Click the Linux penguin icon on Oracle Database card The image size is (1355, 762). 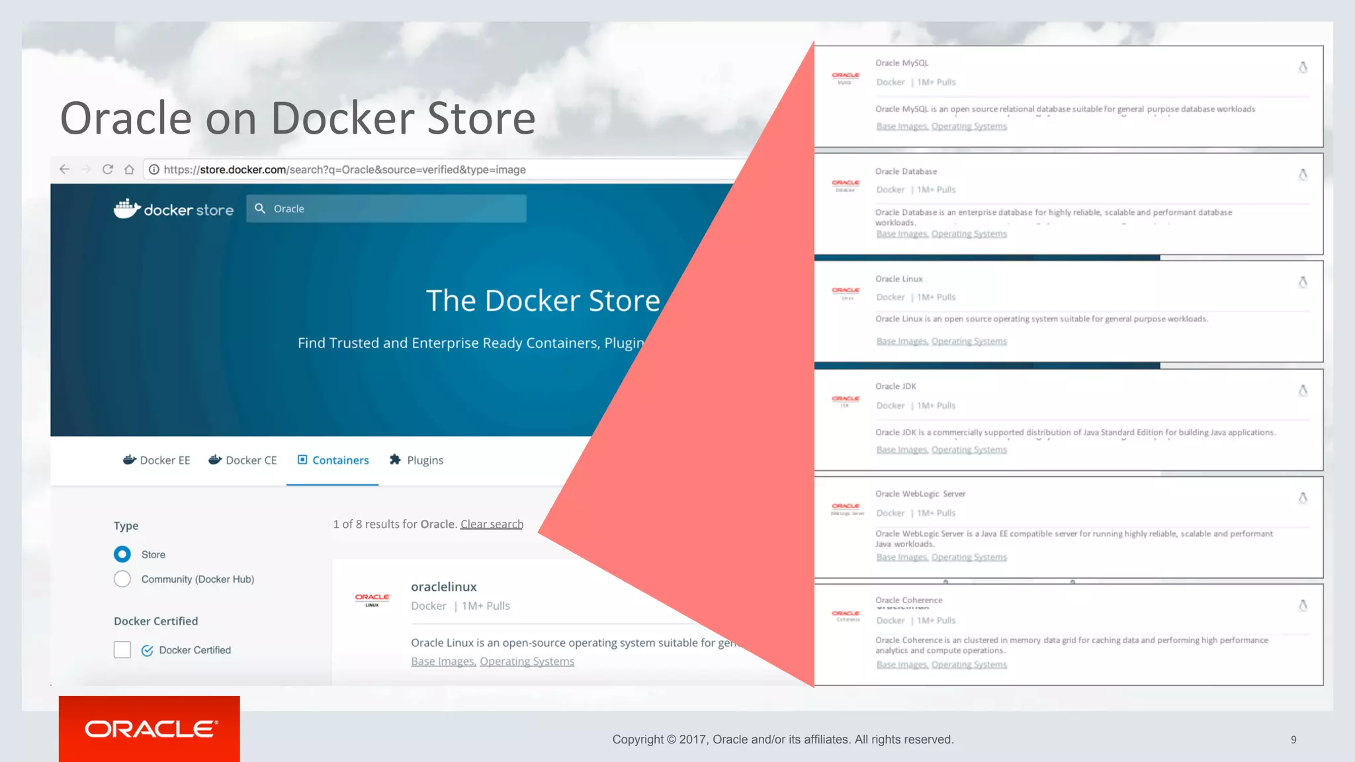pyautogui.click(x=1303, y=175)
